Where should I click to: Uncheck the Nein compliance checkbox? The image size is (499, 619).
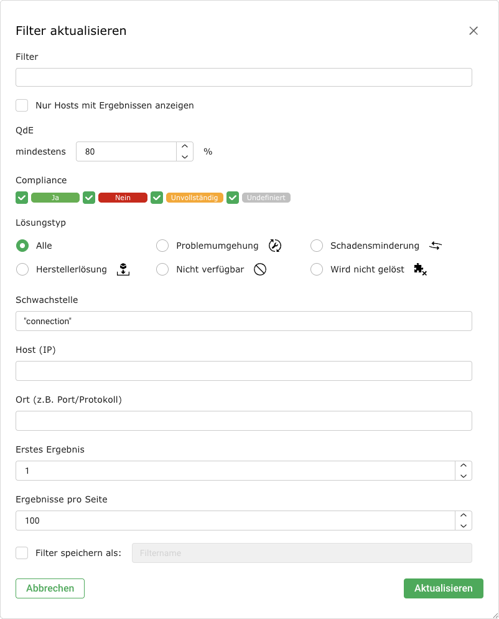pos(89,198)
